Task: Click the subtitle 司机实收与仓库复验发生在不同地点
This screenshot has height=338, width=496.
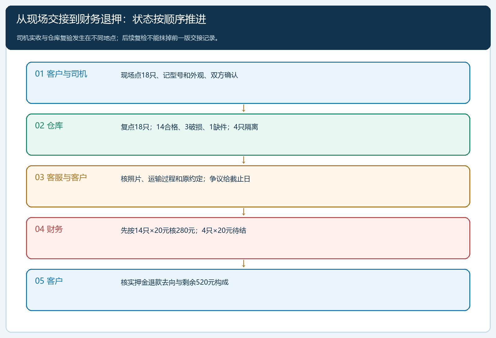Action: 66,38
